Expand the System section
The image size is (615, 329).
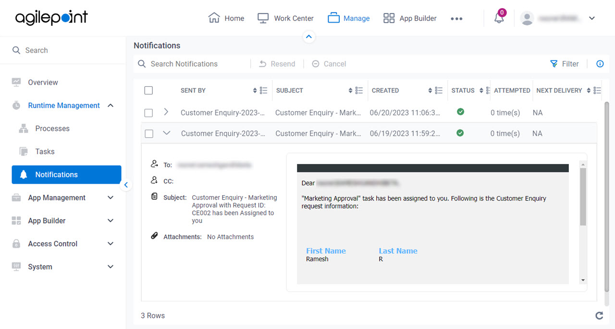point(111,267)
